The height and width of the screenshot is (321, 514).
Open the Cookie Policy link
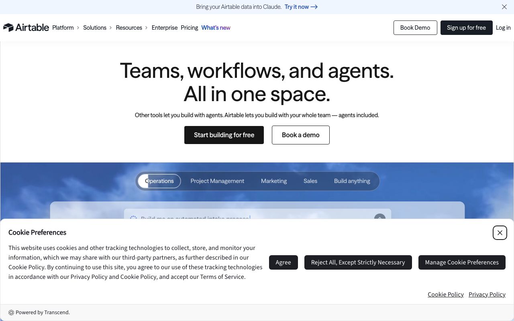point(446,295)
